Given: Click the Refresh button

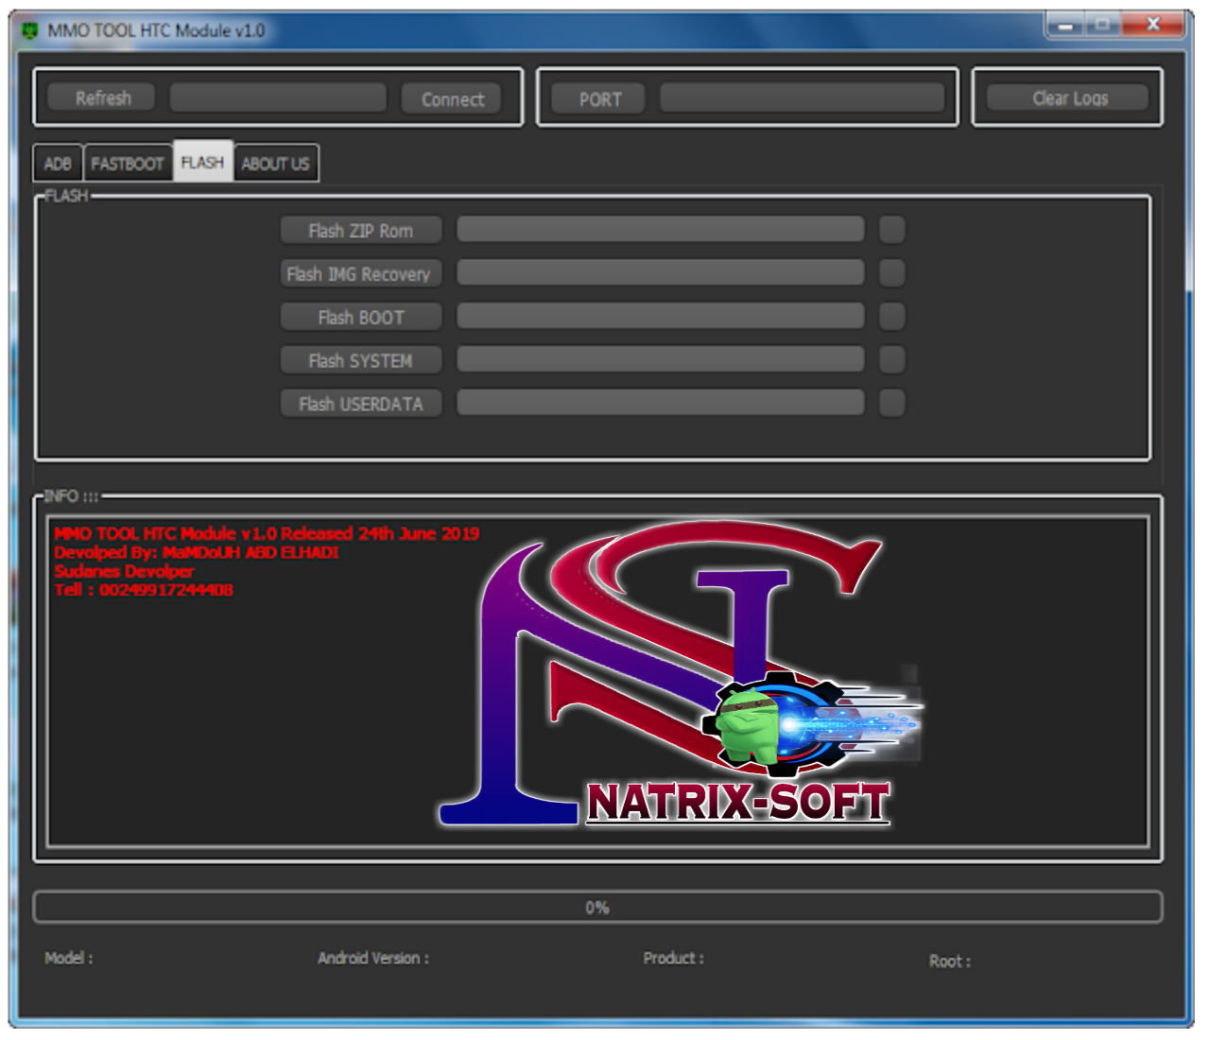Looking at the screenshot, I should 103,97.
